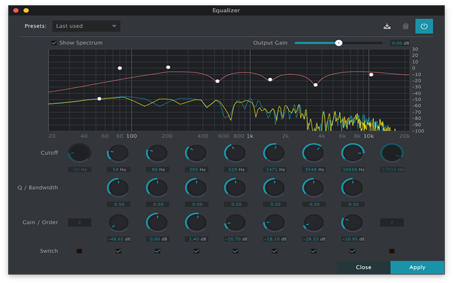
Task: Toggle the Switch checkbox for 3548 Hz band
Action: click(314, 251)
